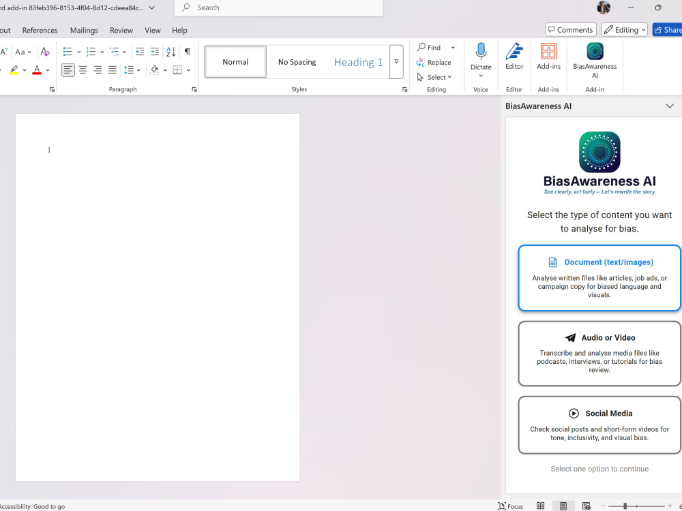Click the borders grid icon
The height and width of the screenshot is (511, 682).
coord(177,69)
